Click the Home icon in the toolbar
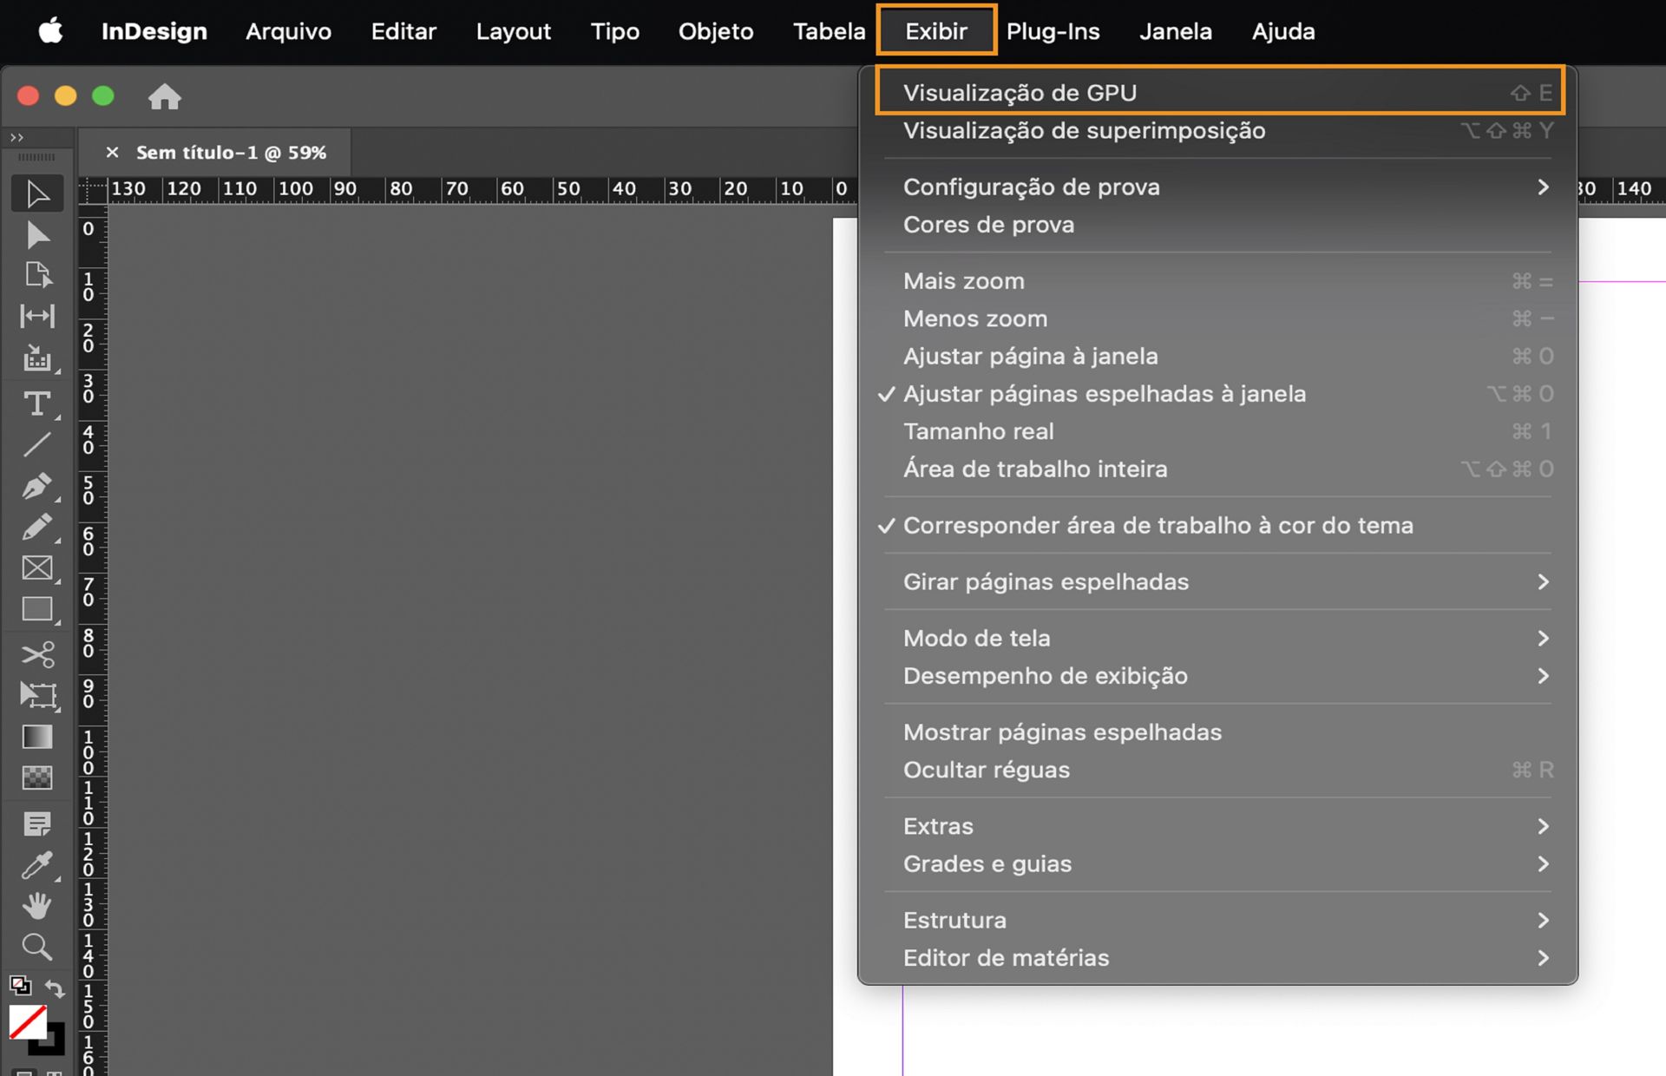Image resolution: width=1666 pixels, height=1076 pixels. 165,96
